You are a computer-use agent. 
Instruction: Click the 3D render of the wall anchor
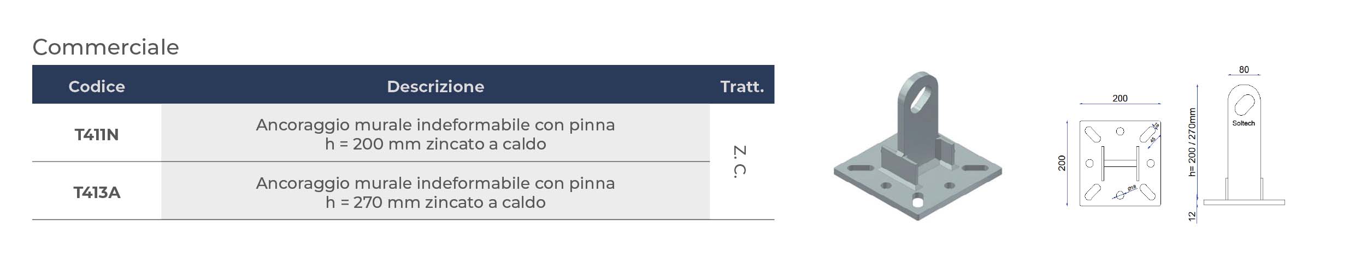coord(918,158)
